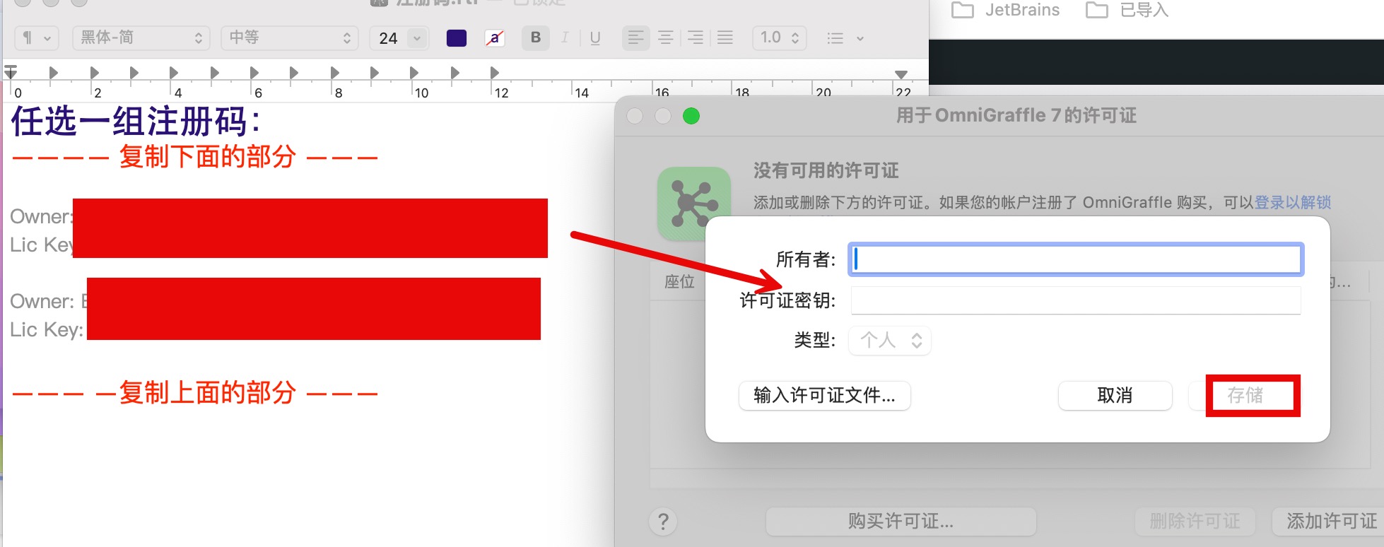The width and height of the screenshot is (1384, 547).
Task: Justify the text alignment
Action: [725, 38]
